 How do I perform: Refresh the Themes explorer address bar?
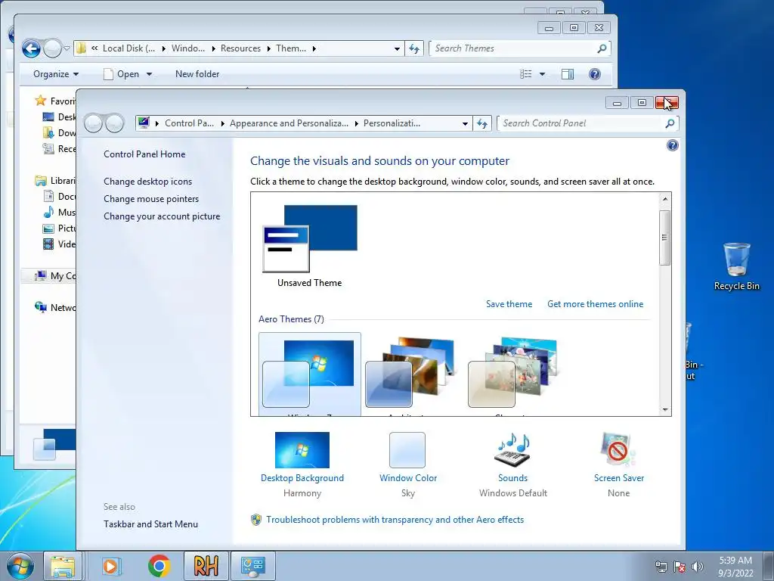414,48
